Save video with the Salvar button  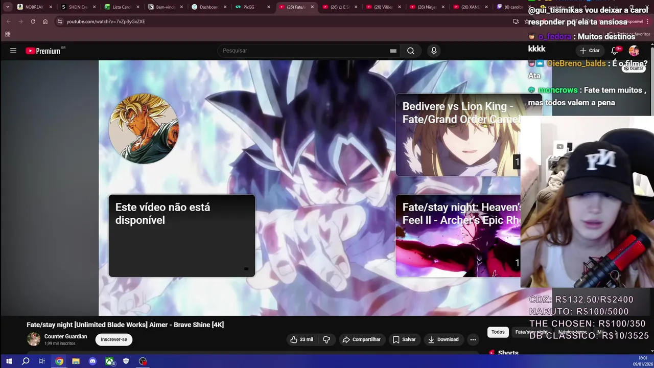(x=404, y=339)
